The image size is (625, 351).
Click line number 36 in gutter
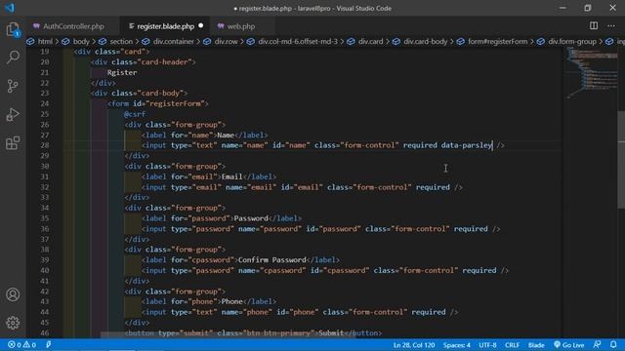click(x=45, y=229)
